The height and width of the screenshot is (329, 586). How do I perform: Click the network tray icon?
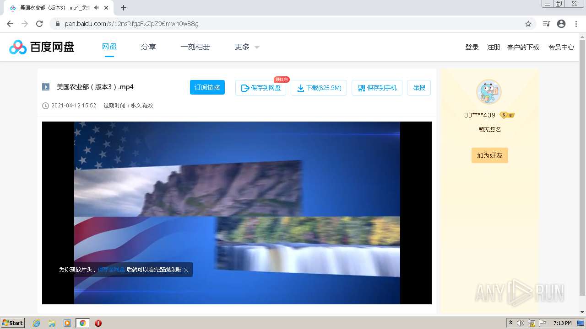point(532,323)
